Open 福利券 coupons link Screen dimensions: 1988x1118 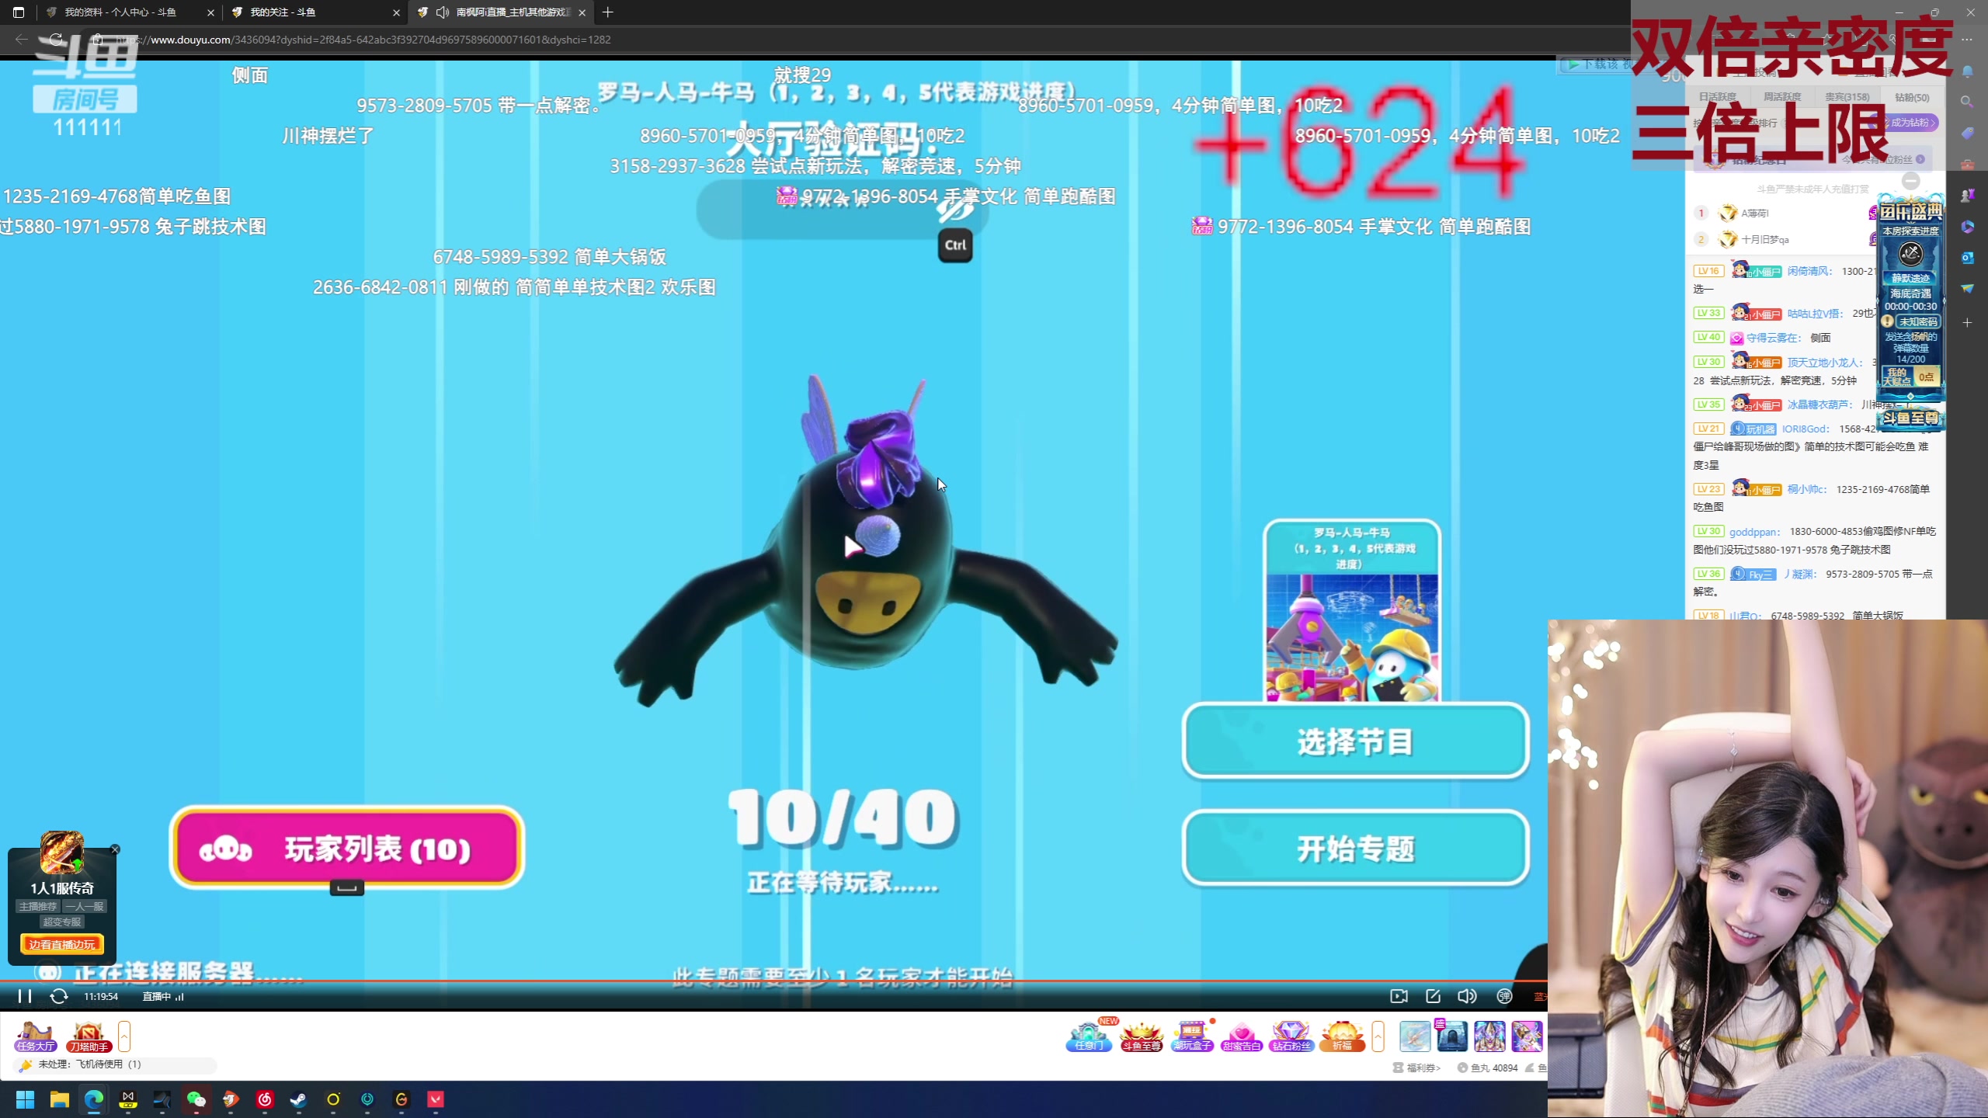pos(1417,1068)
